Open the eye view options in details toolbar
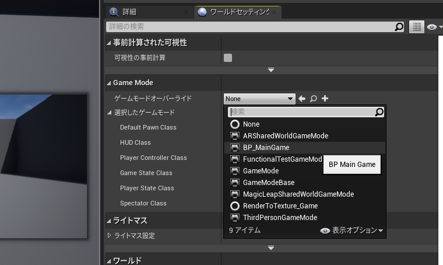Image resolution: width=443 pixels, height=265 pixels. click(x=434, y=27)
